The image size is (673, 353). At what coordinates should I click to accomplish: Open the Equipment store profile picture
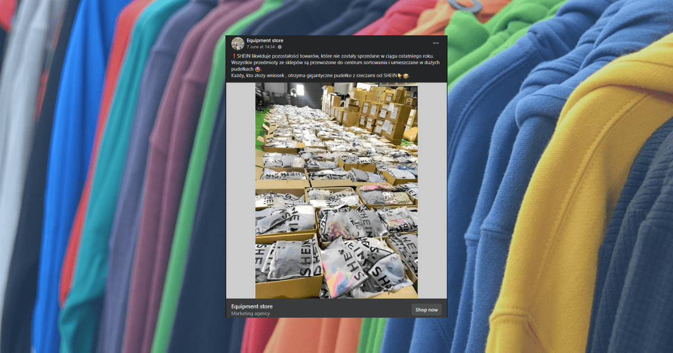pyautogui.click(x=238, y=44)
